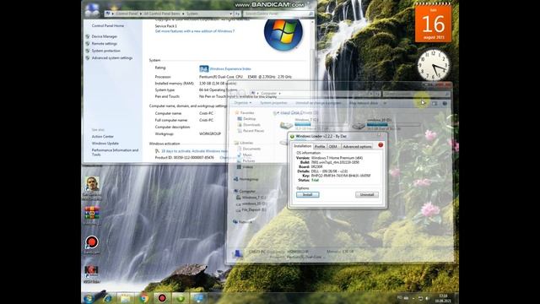The image size is (540, 304).
Task: Open the Start menu orb
Action: 89,298
